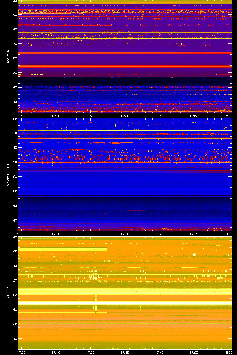237x355 pixels.
Task: Pick the 80 tick on the Palehua axis
Action: pyautogui.click(x=15, y=309)
